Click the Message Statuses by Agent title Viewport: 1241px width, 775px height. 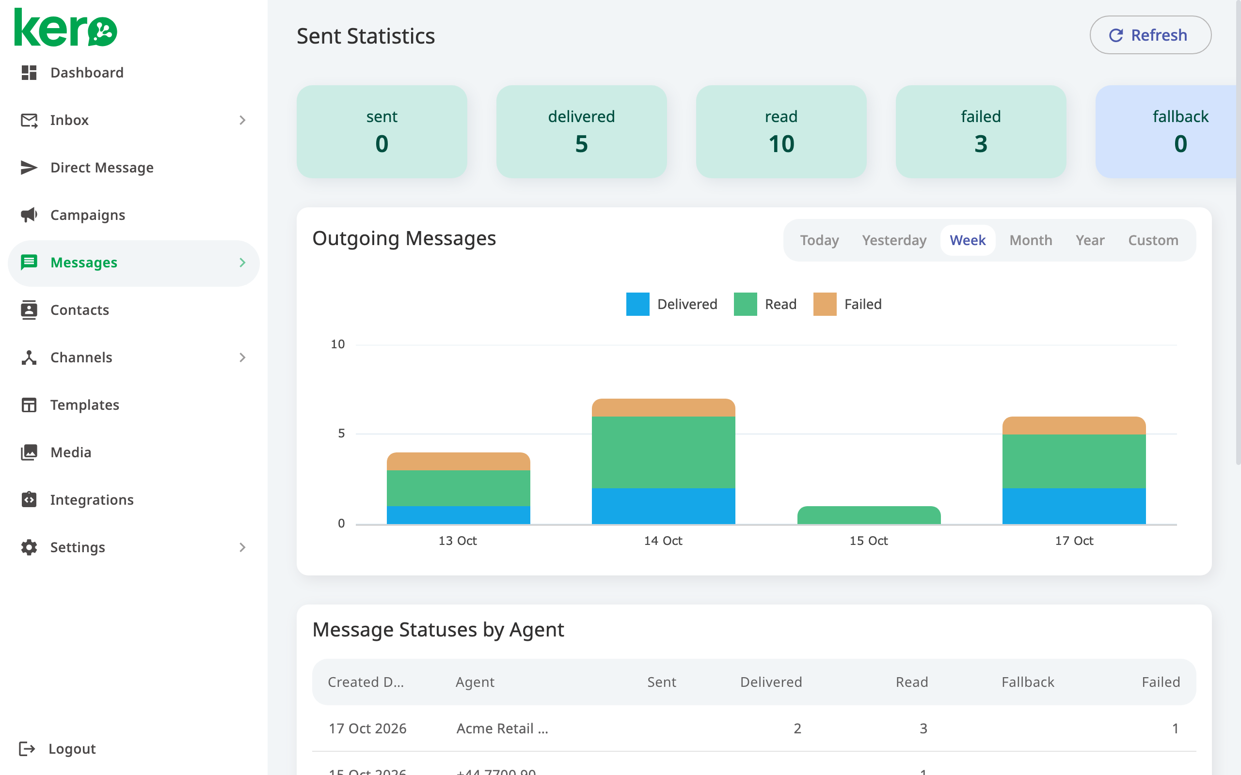tap(438, 629)
